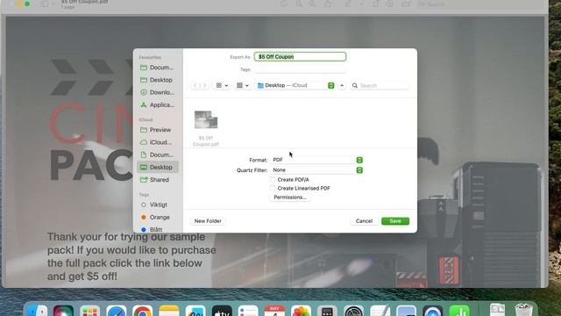Open the Permissions settings
561x316 pixels.
point(290,197)
